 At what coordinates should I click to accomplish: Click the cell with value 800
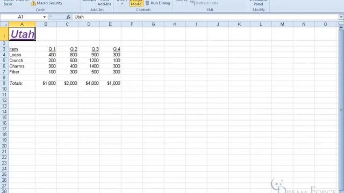[x=67, y=55]
